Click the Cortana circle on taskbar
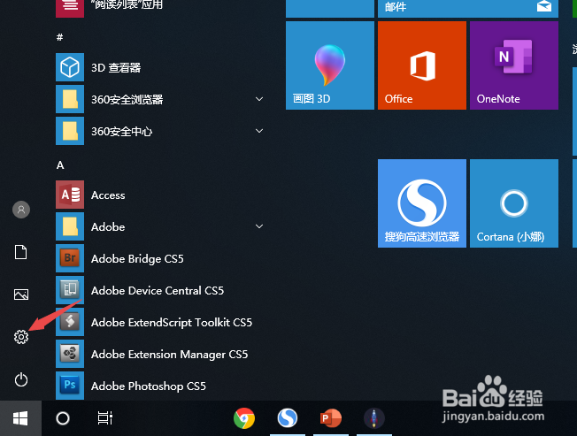The height and width of the screenshot is (436, 577). click(x=63, y=418)
